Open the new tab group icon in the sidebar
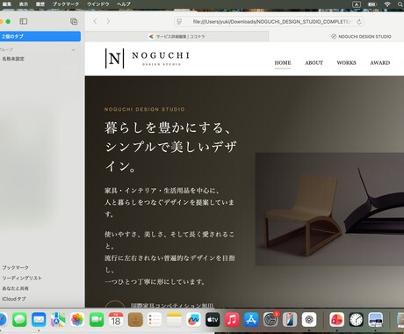 click(x=74, y=21)
